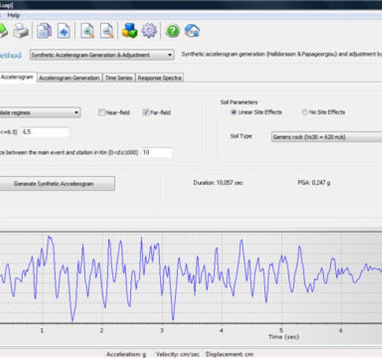Image resolution: width=382 pixels, height=358 pixels.
Task: Click the PGA: 0,247 g readout
Action: 314,183
